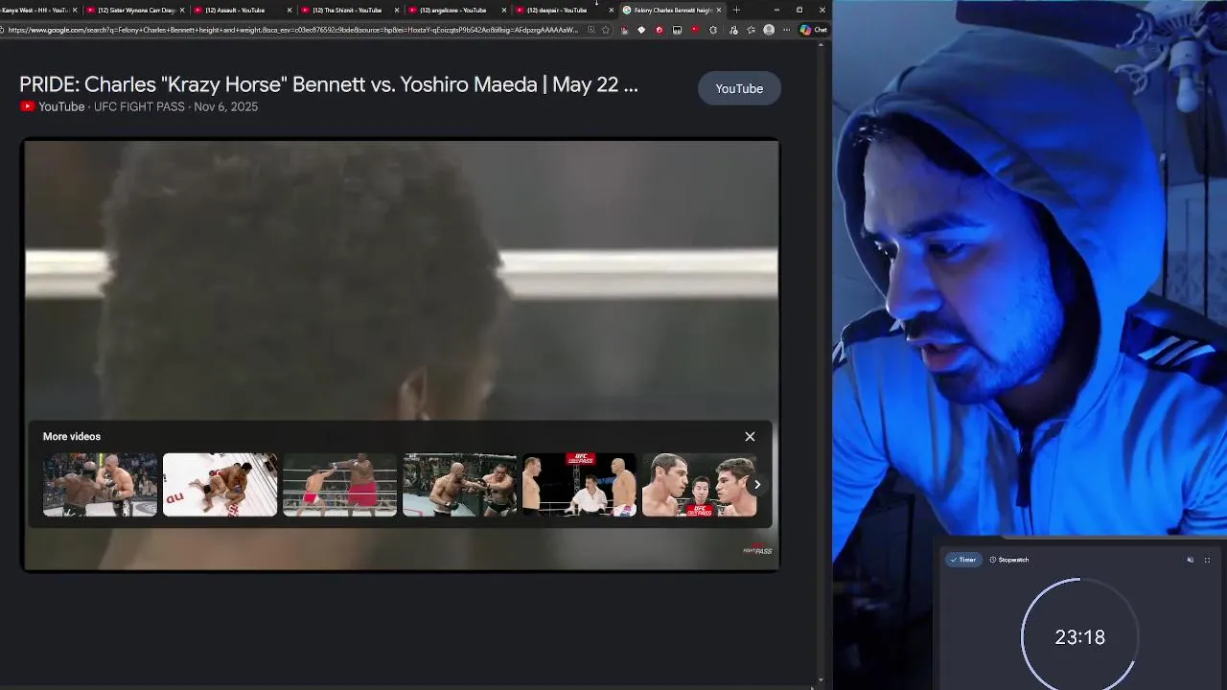The image size is (1227, 690).
Task: Click the Google search URL address bar
Action: tap(292, 30)
